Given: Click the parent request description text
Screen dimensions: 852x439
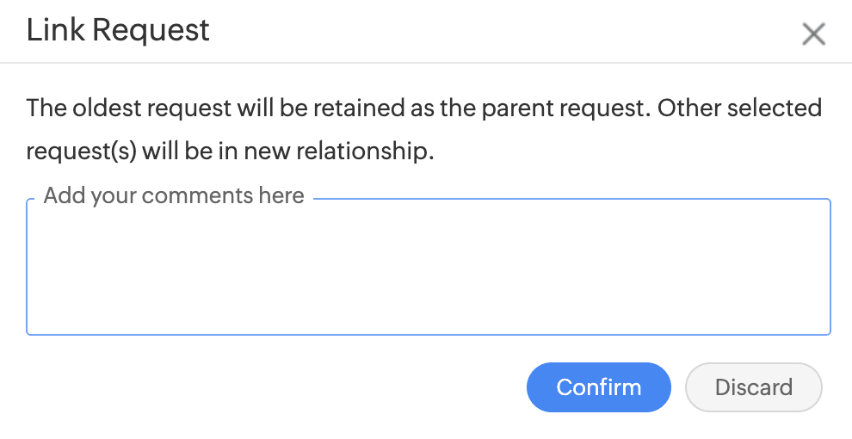Looking at the screenshot, I should click(423, 108).
